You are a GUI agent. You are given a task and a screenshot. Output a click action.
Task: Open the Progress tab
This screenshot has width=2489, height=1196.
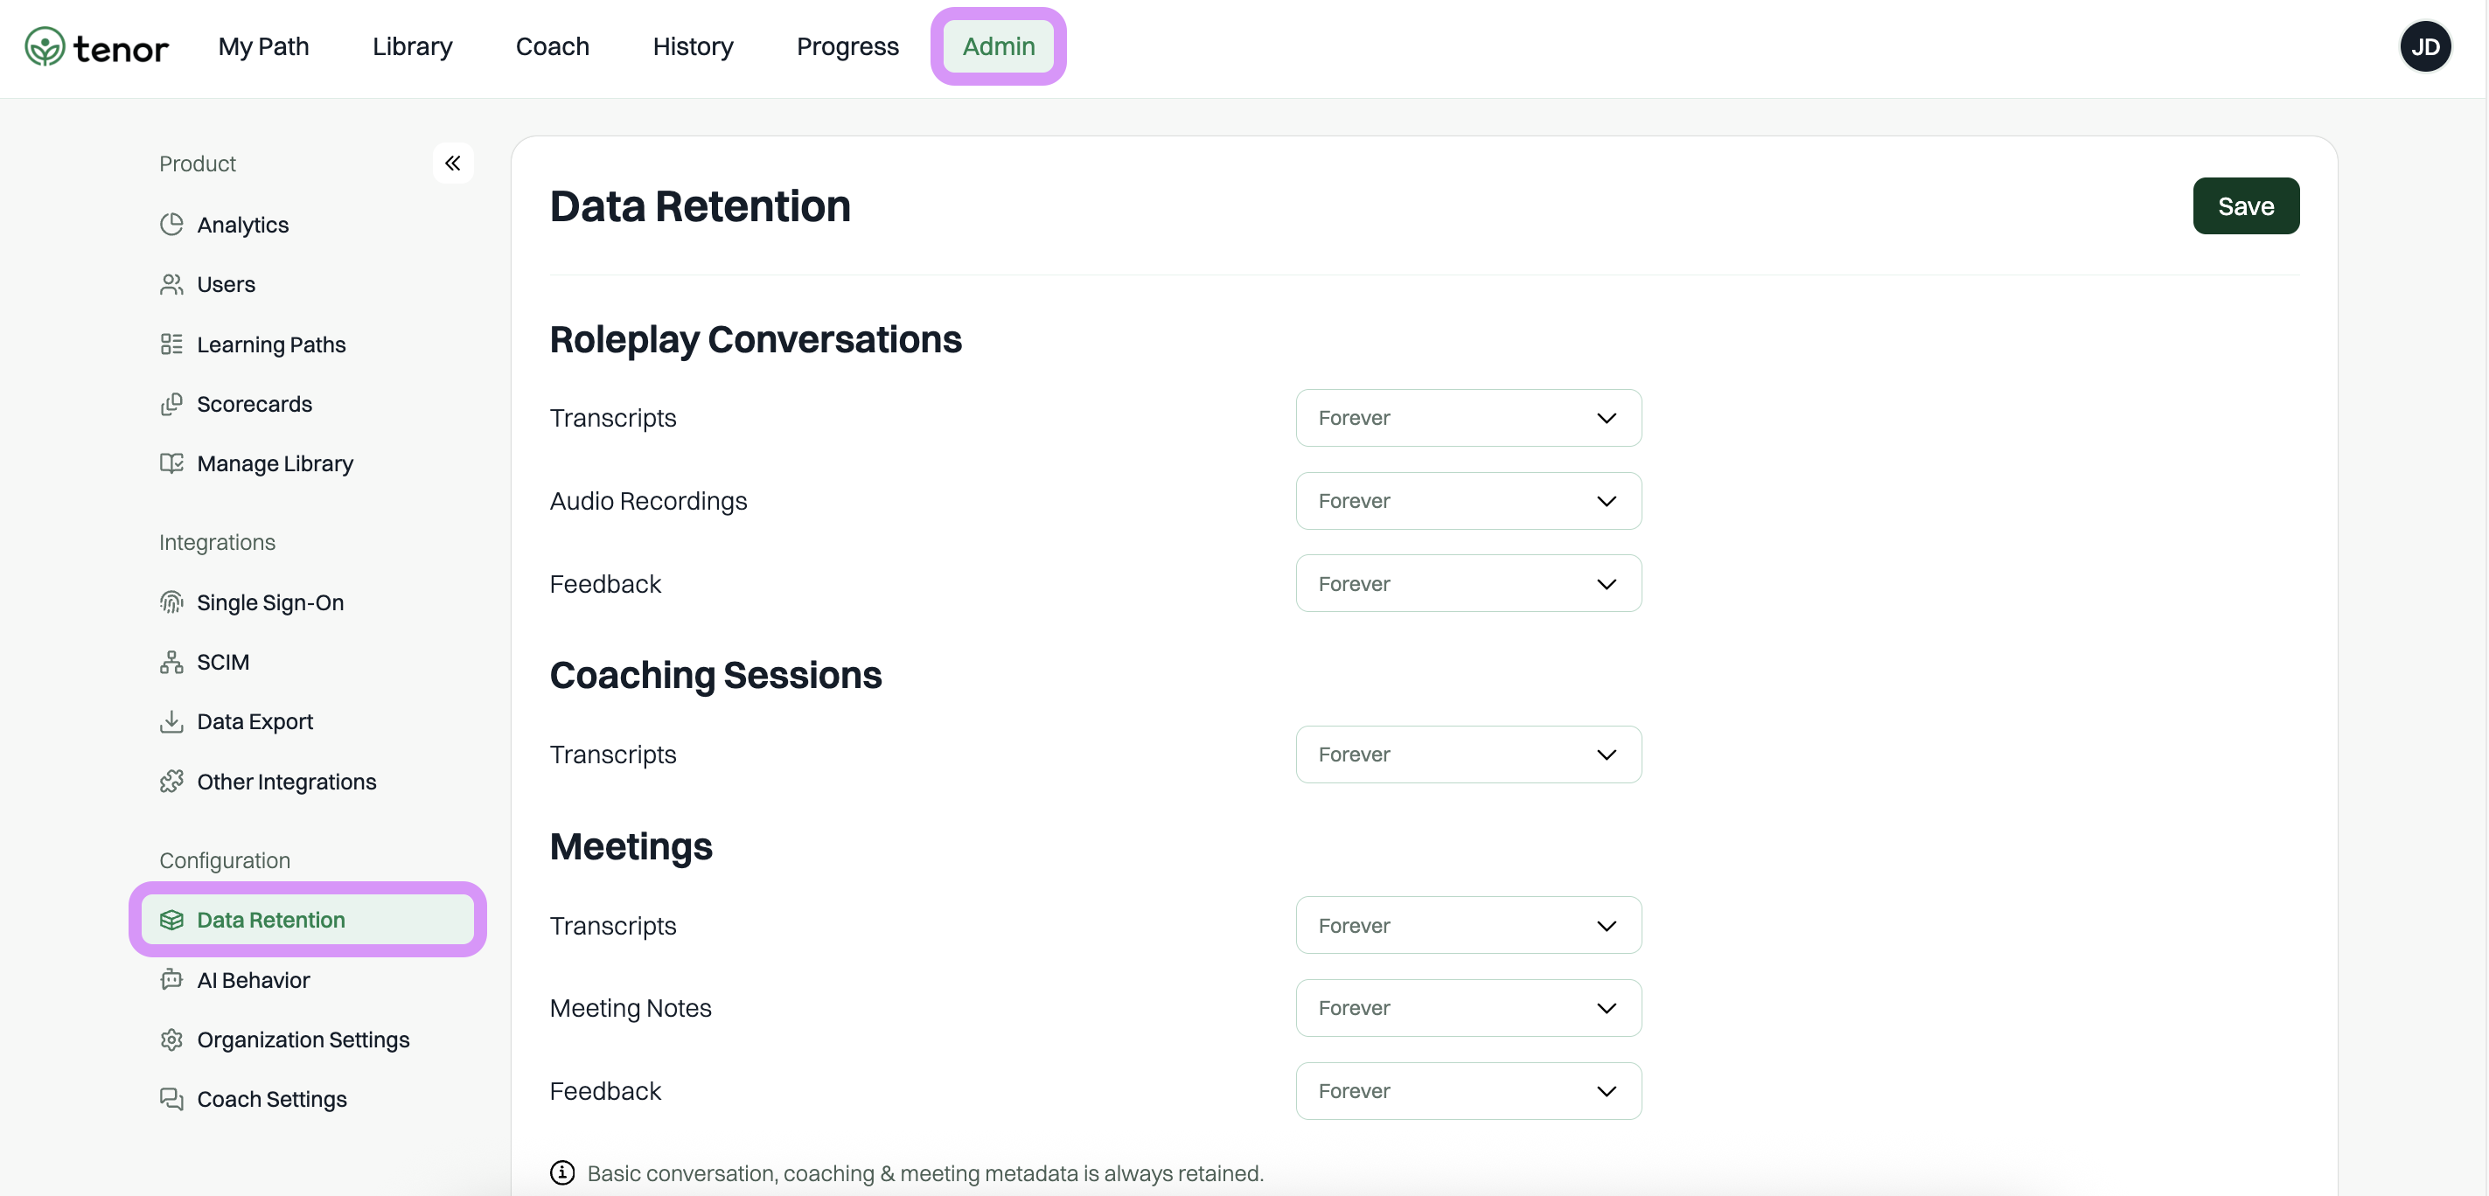[x=847, y=46]
